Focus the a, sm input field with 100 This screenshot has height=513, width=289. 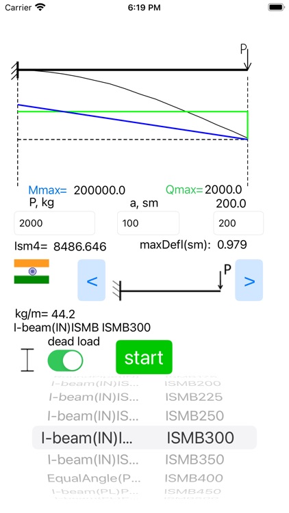[148, 223]
